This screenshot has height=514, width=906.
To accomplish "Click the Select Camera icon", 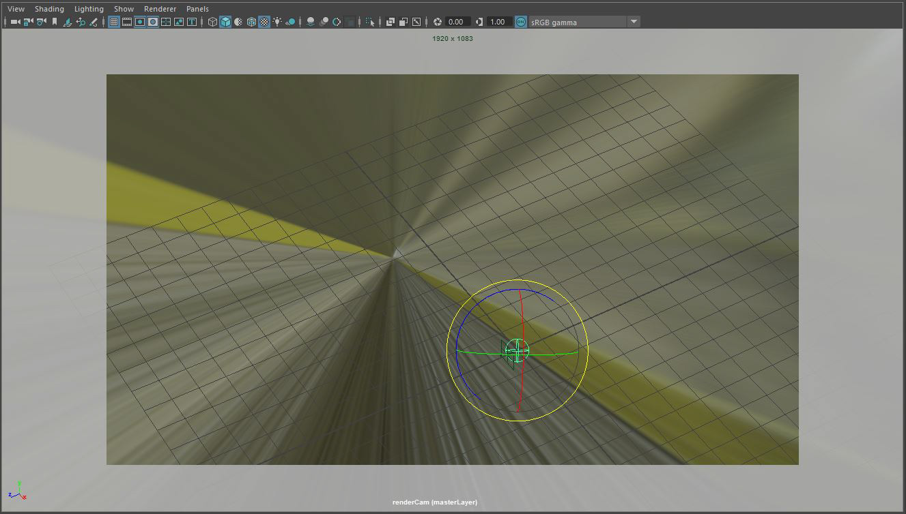I will (15, 22).
